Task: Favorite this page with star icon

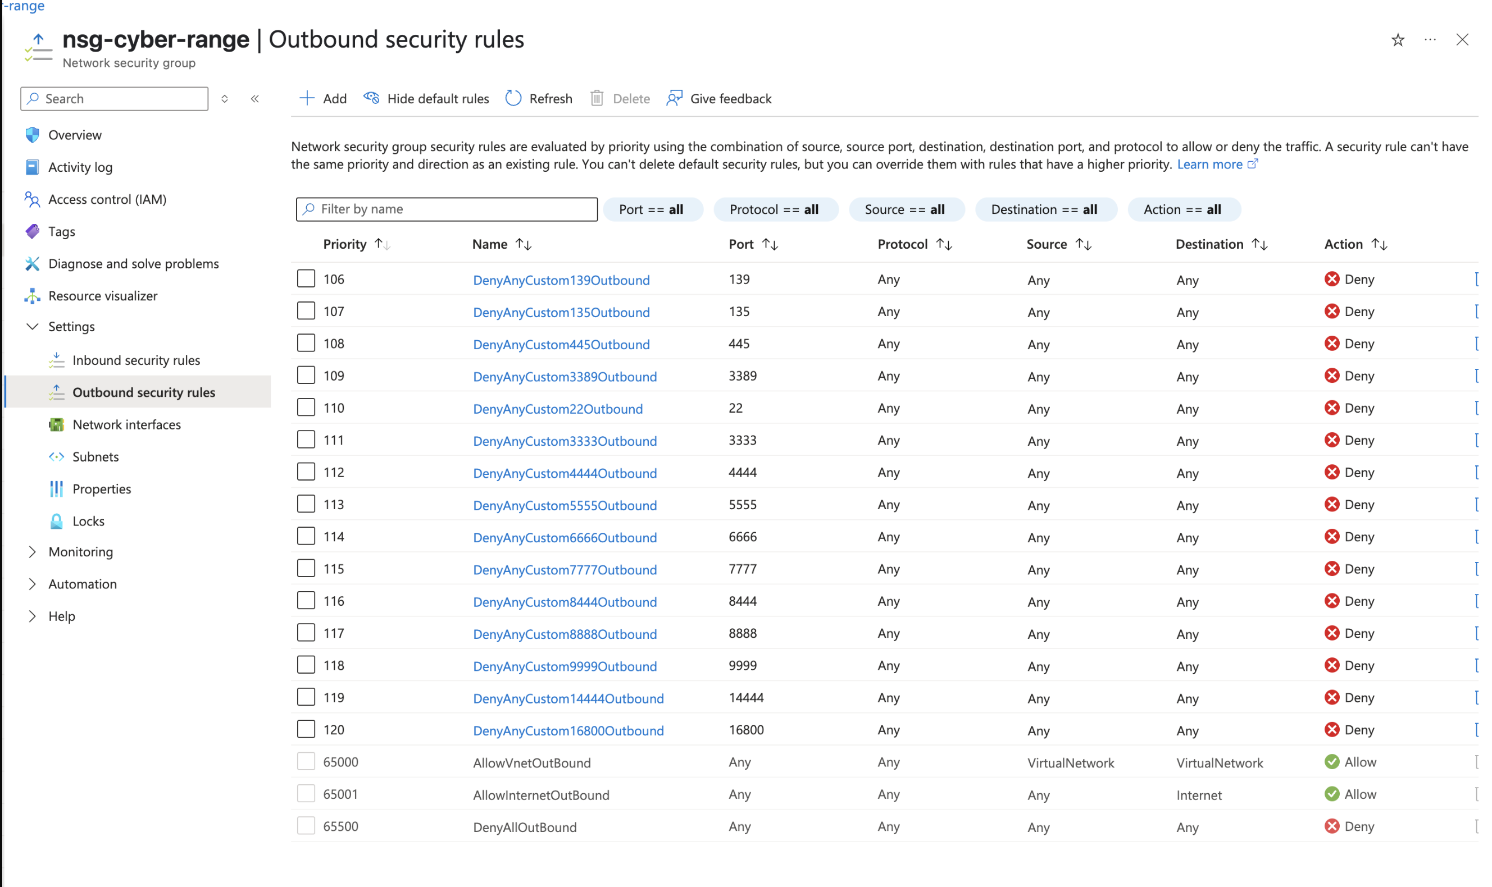Action: (1397, 40)
